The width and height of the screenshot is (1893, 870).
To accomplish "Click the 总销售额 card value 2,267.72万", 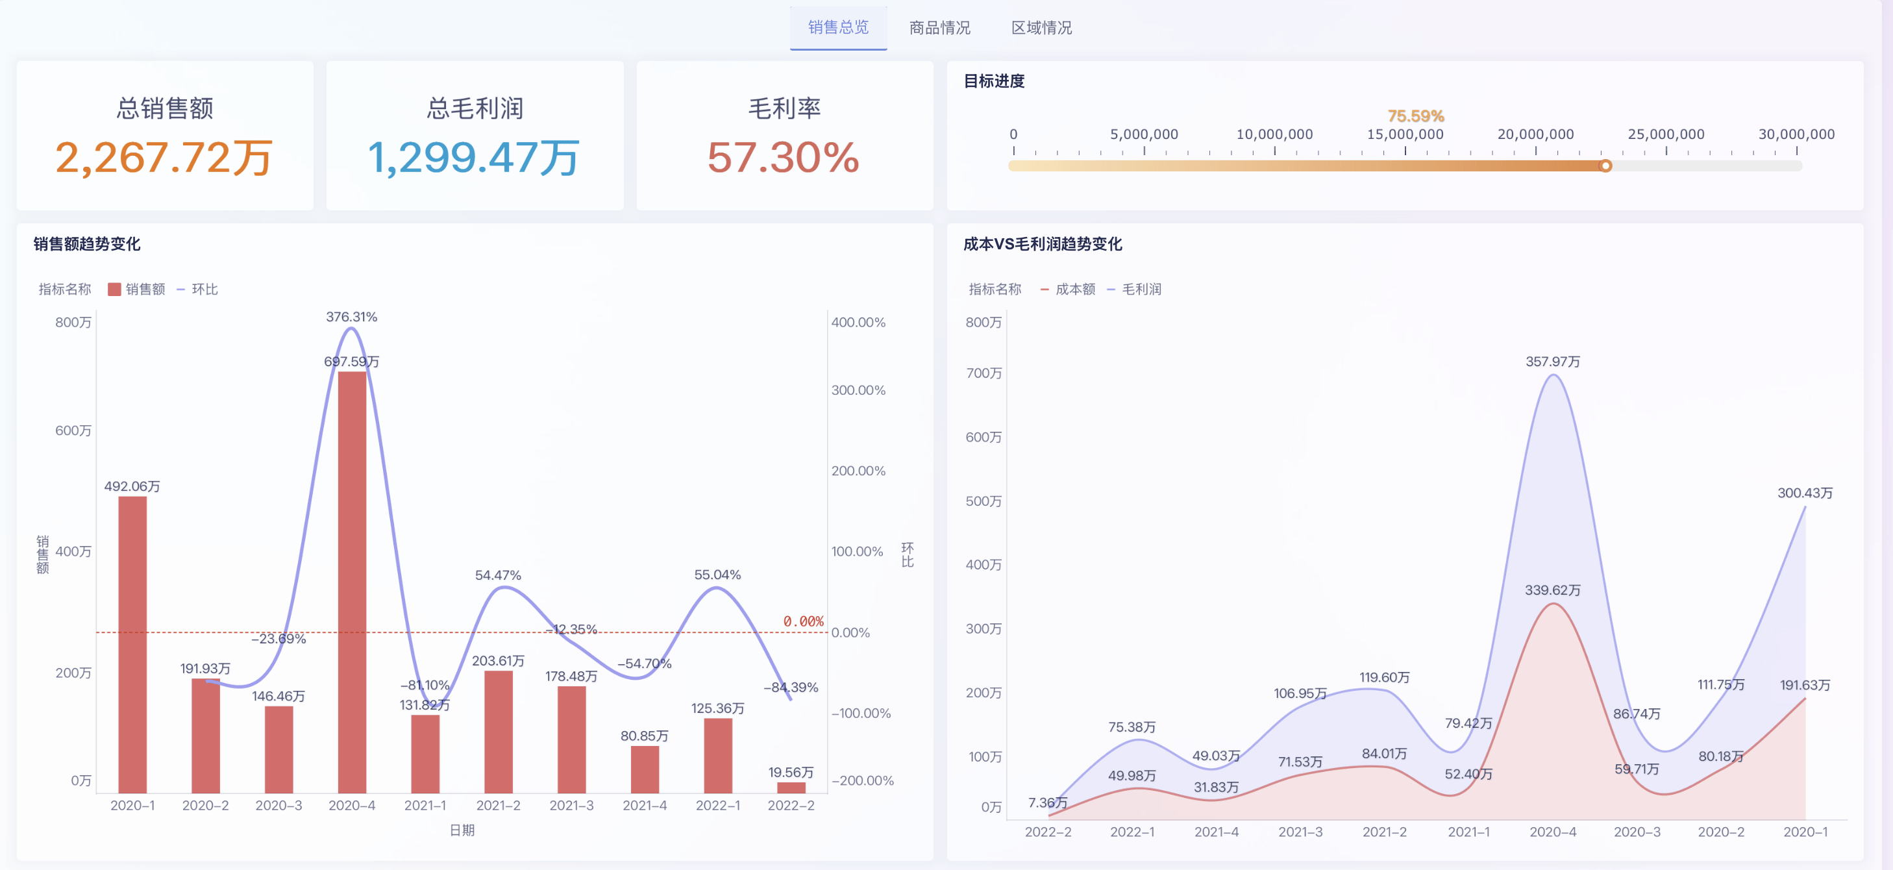I will click(x=165, y=157).
